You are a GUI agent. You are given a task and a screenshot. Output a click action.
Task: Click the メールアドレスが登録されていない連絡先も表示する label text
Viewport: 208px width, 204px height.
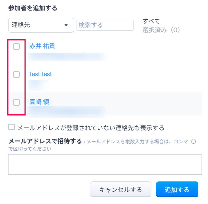pyautogui.click(x=91, y=128)
